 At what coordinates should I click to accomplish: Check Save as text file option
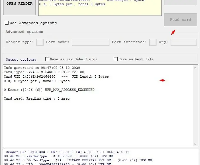(116, 59)
